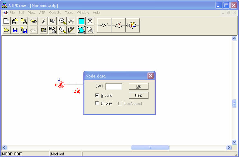Zoom in using the plus magnifier
The image size is (239, 157).
62,30
